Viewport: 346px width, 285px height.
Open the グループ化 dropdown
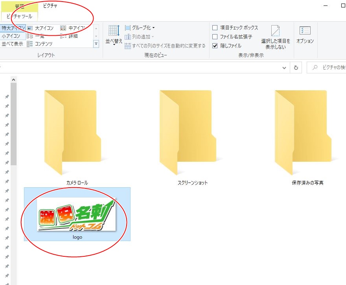pyautogui.click(x=140, y=28)
